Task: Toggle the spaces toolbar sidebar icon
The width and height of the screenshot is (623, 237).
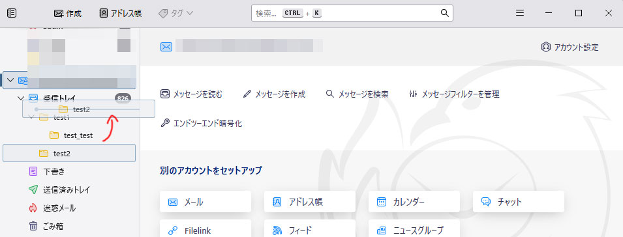Action: pyautogui.click(x=12, y=13)
